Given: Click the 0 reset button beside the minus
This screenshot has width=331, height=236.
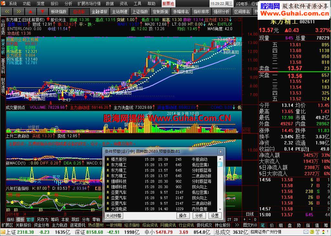Looking at the screenshot, I should pyautogui.click(x=255, y=219).
